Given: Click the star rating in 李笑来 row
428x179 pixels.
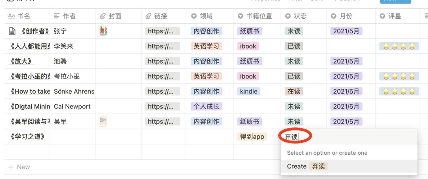Looking at the screenshot, I should (x=399, y=46).
